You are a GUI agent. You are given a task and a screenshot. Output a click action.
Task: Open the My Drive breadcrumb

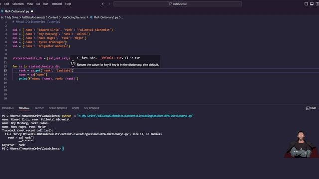13,18
